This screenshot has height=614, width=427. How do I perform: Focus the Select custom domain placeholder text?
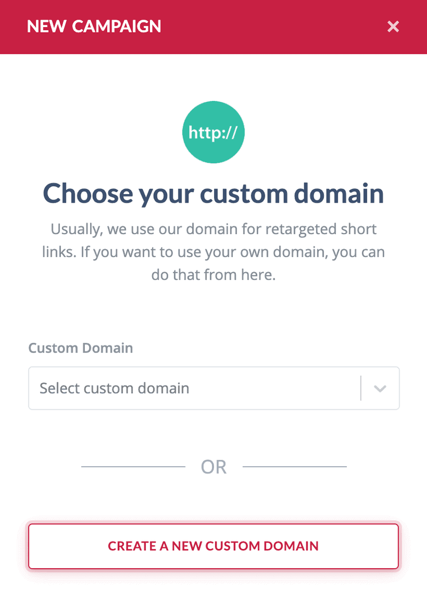tap(114, 388)
